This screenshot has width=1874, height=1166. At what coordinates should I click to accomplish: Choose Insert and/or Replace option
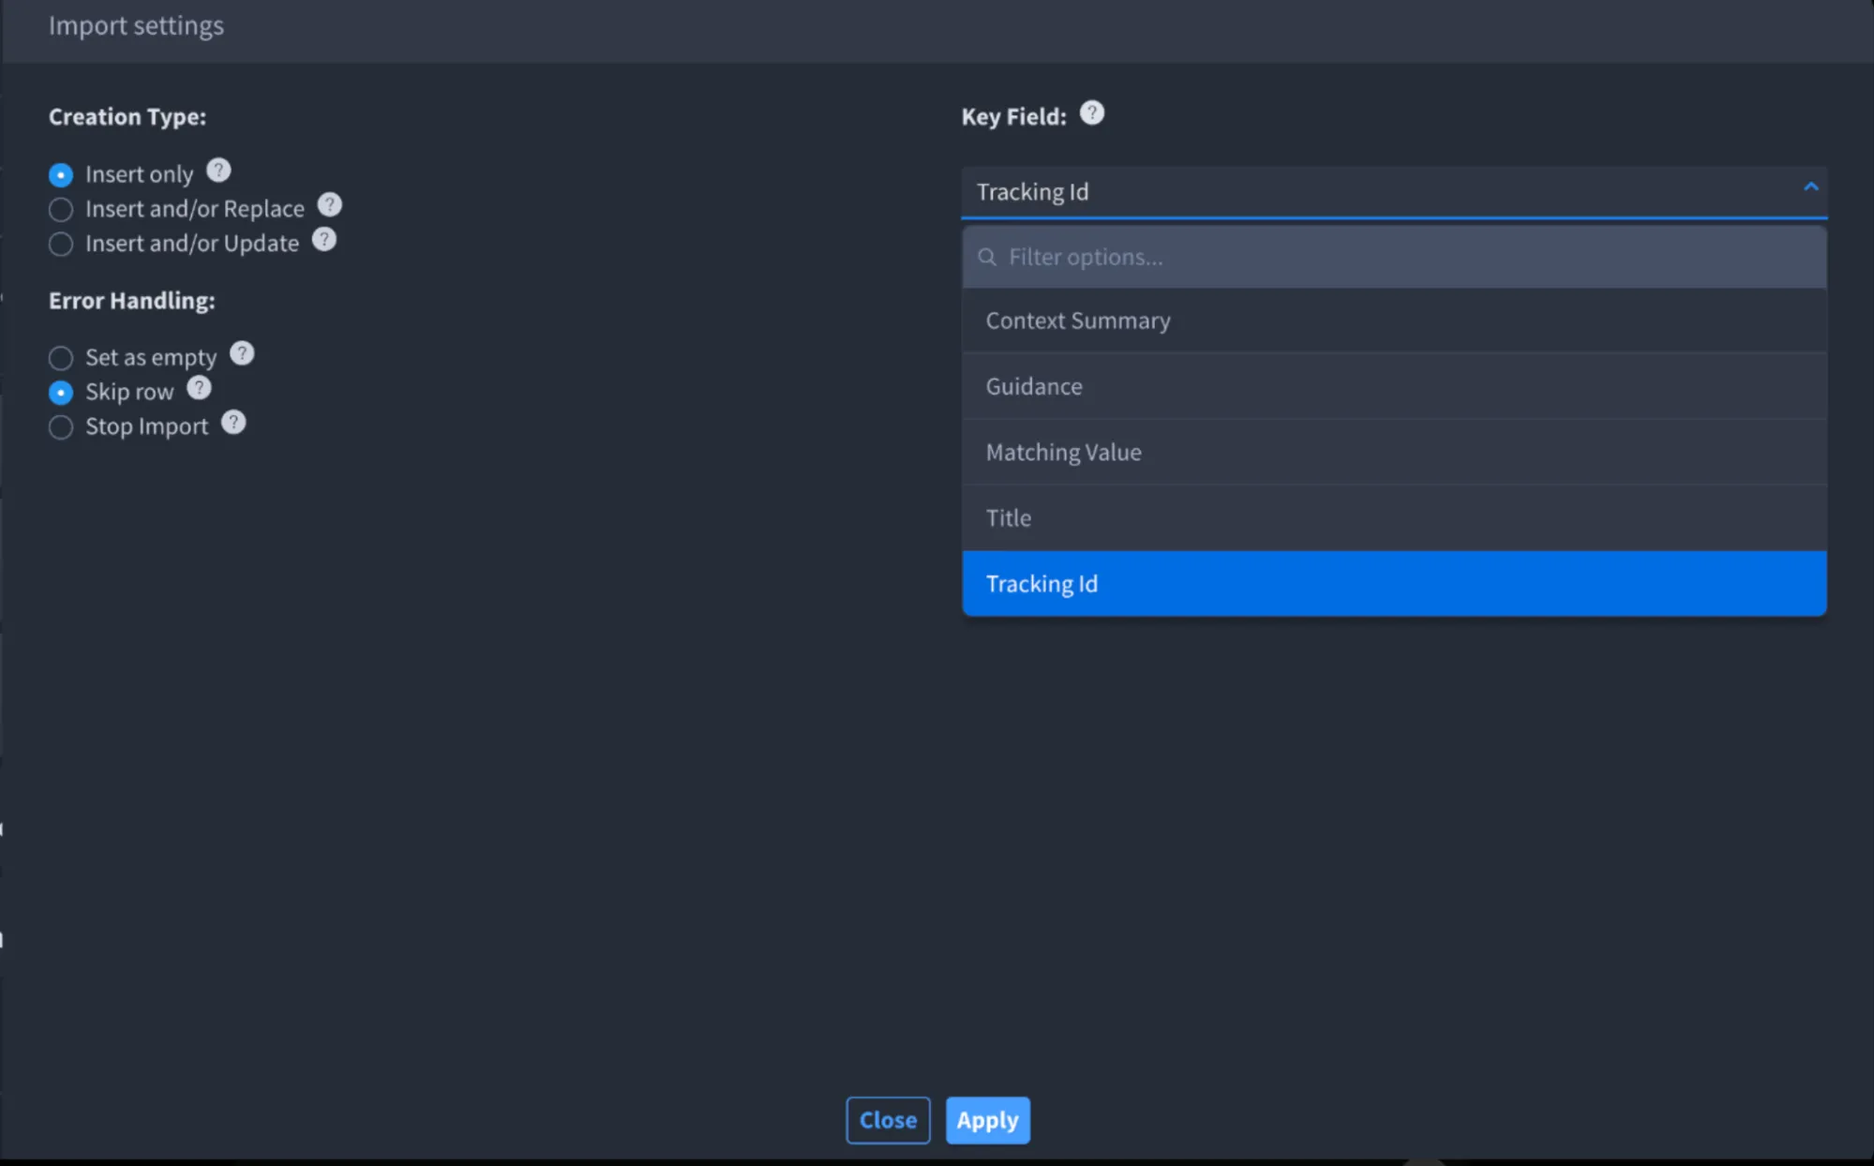point(61,209)
